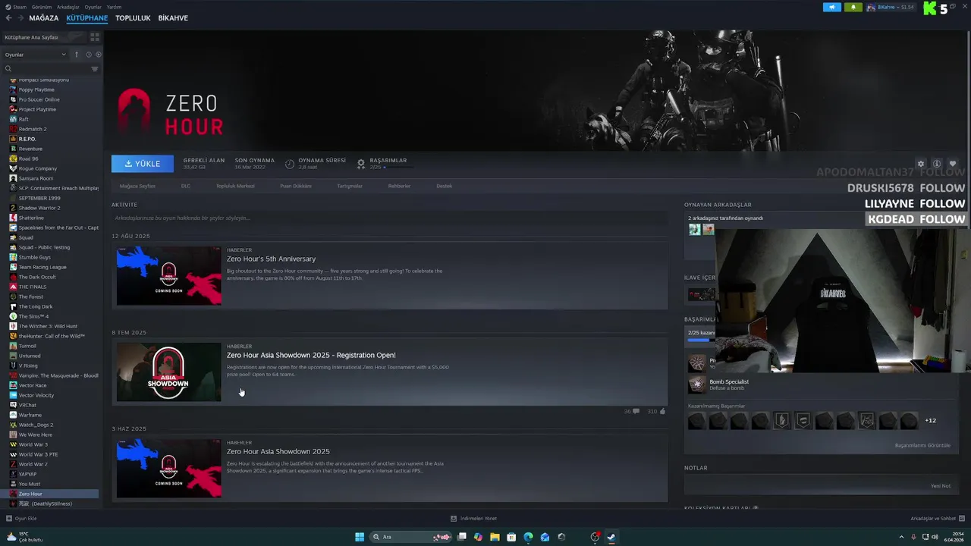This screenshot has width=971, height=546.
Task: Open Windows Start menu
Action: coord(360,537)
